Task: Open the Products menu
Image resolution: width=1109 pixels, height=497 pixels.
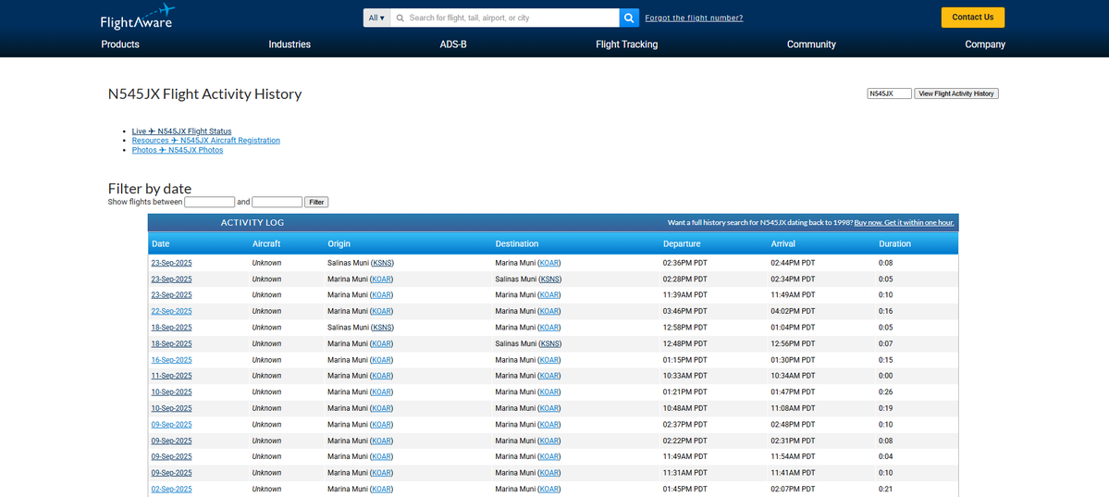Action: click(120, 43)
